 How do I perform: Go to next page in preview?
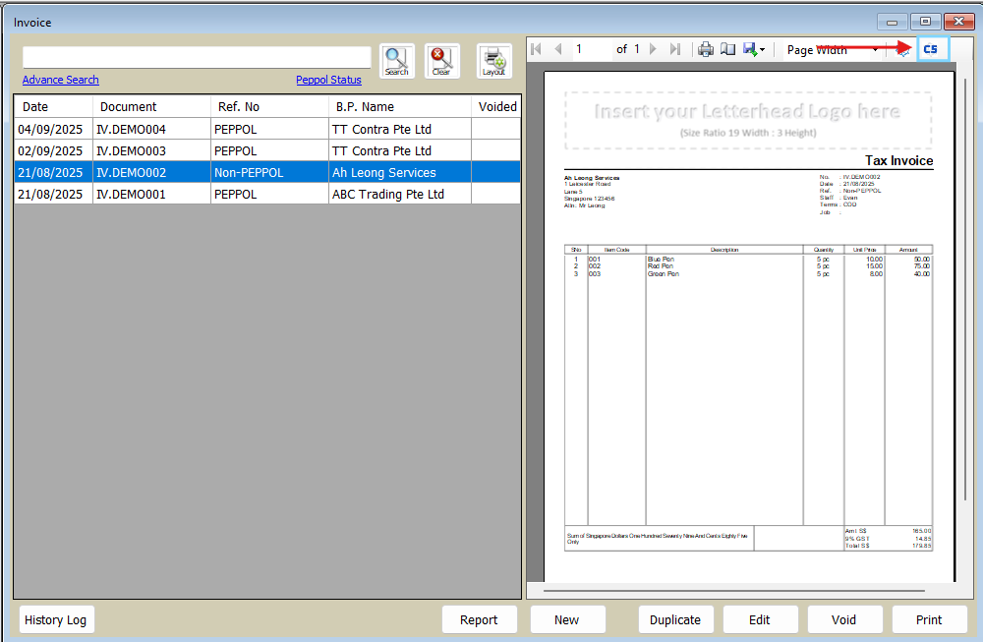tap(653, 49)
